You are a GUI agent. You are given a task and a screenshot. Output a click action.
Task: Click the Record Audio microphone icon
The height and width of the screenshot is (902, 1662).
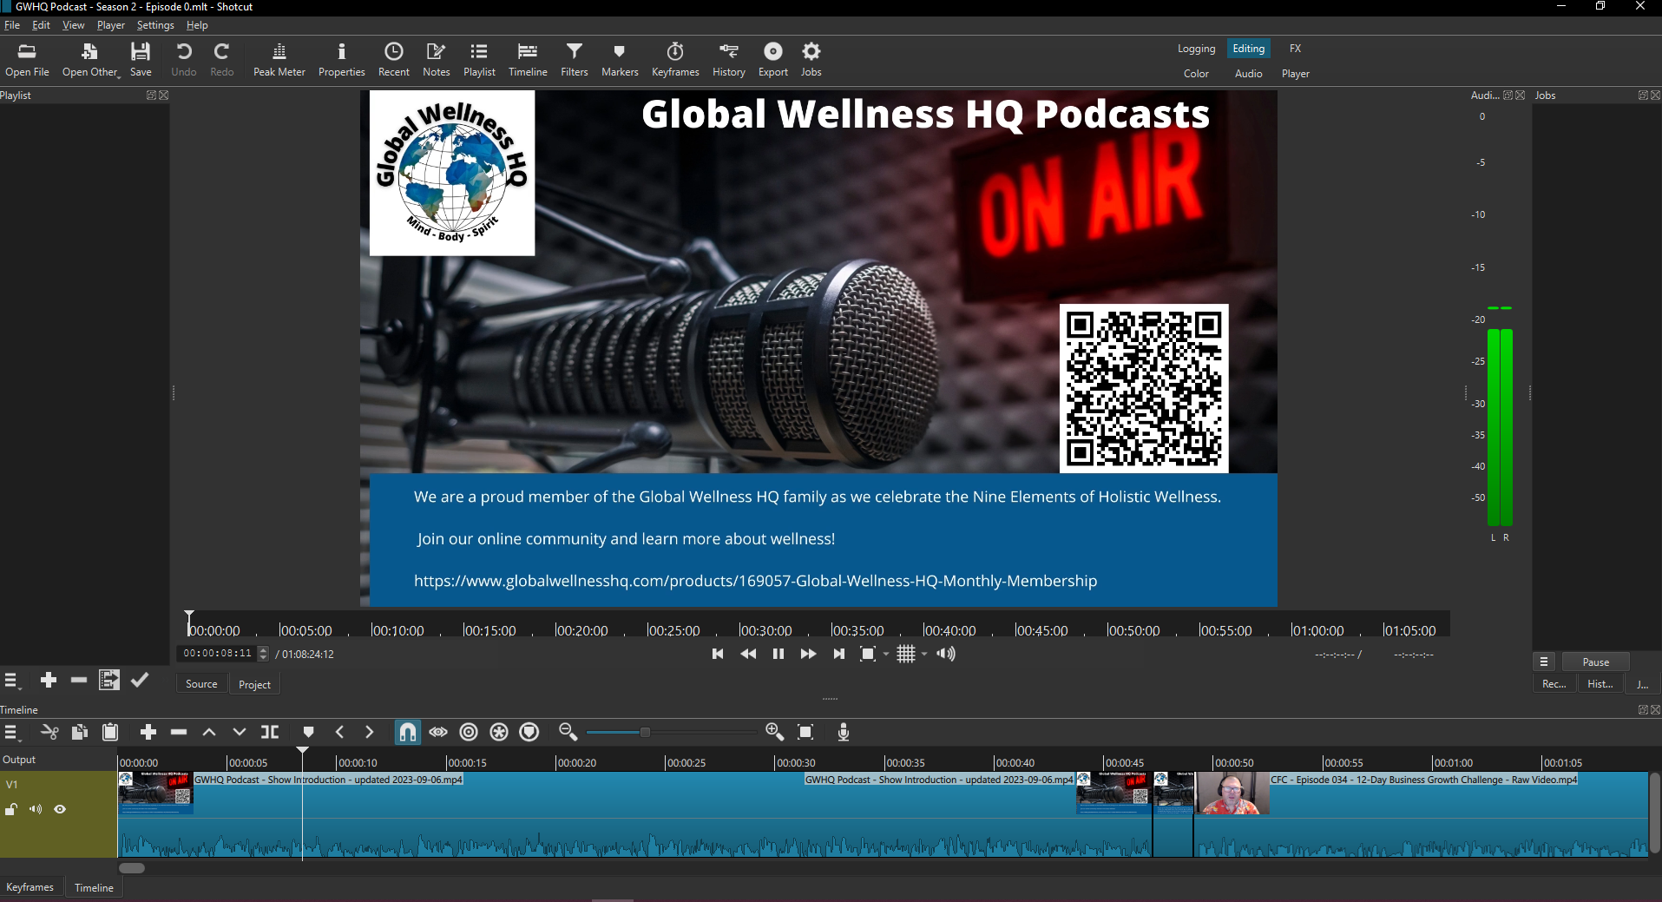(843, 732)
